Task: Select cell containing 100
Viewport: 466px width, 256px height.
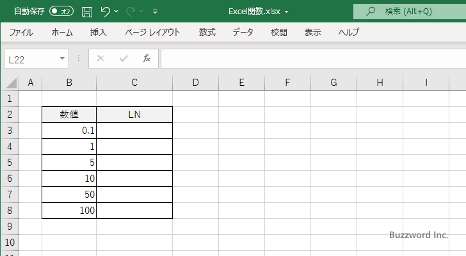Action: (x=69, y=211)
